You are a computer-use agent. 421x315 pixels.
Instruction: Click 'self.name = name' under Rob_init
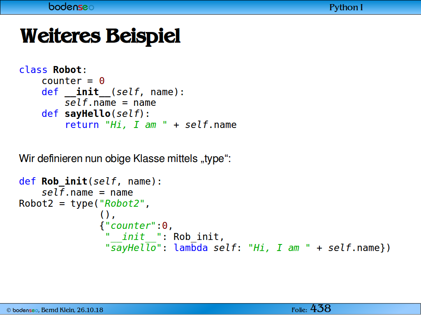tap(87, 192)
